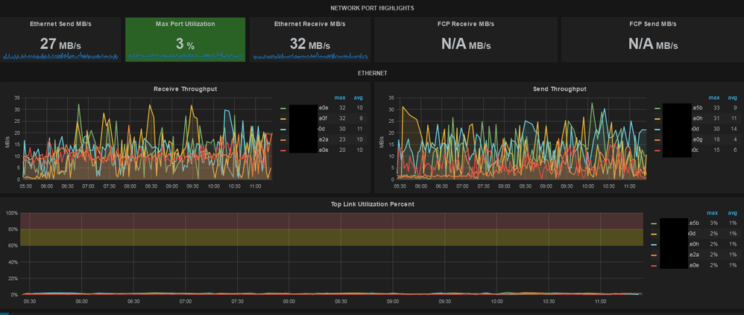Screen dimensions: 744x315
Task: Toggle .e2a series in Top Link Utilization legend
Action: tap(694, 255)
